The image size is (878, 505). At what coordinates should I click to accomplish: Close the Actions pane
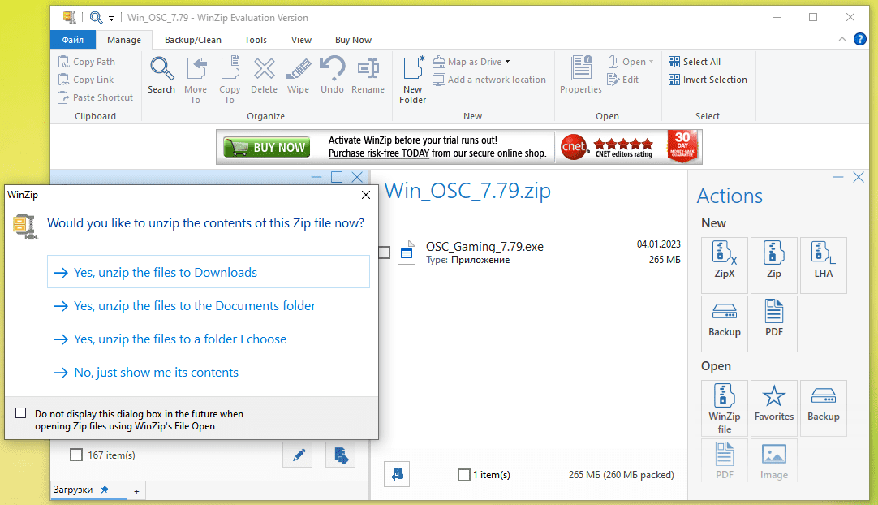859,177
